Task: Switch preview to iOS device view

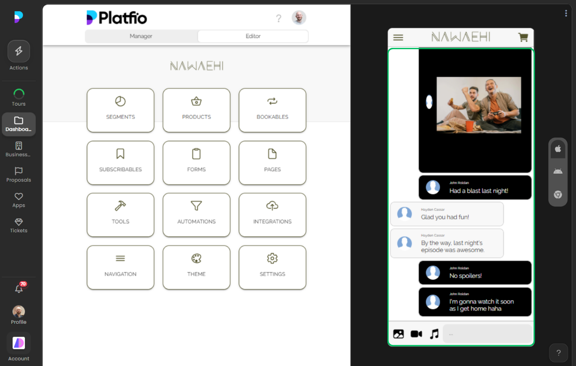Action: click(558, 149)
